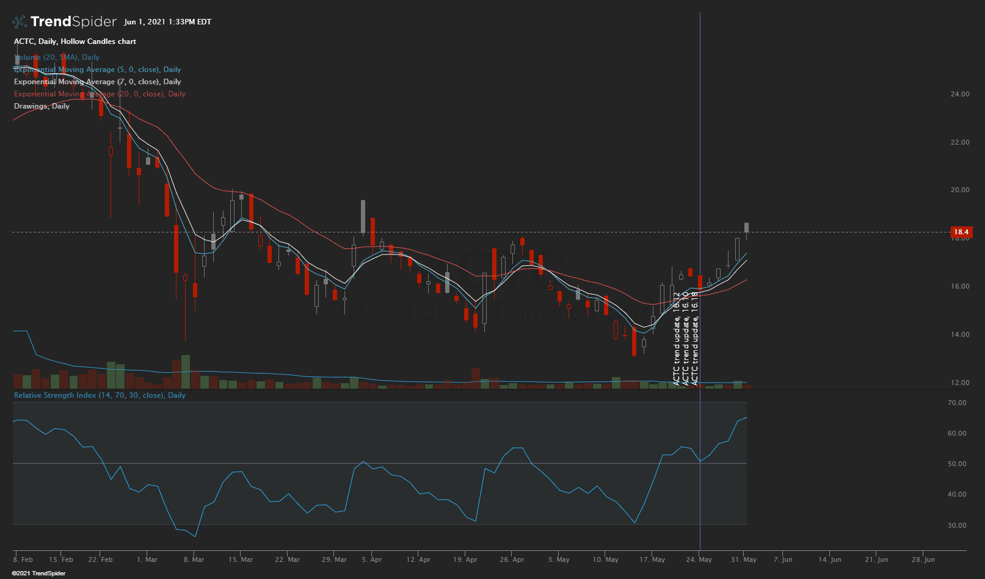Click the tall green volume bar in early March
This screenshot has width=985, height=579.
coord(186,371)
